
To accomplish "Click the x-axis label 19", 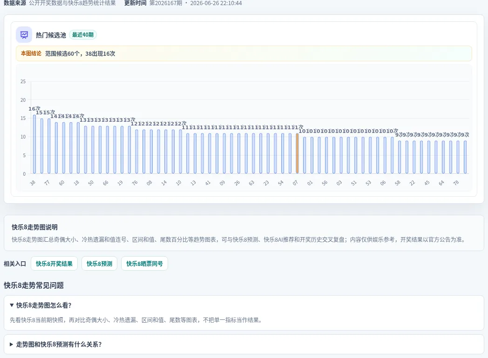I will pos(120,183).
